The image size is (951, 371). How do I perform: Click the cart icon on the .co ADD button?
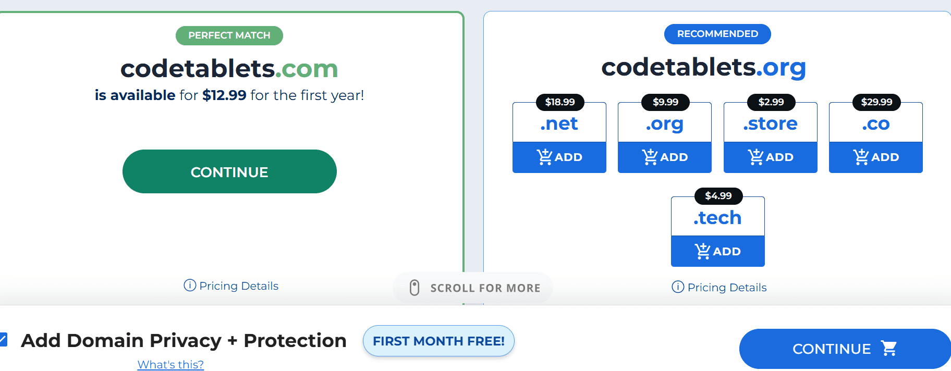click(x=861, y=156)
